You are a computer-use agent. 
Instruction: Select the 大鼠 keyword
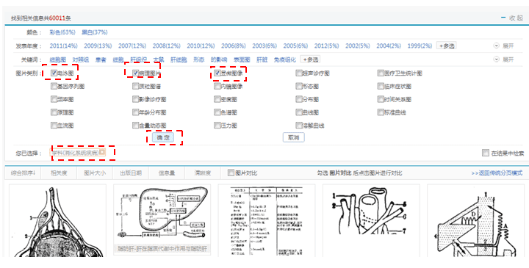(159, 59)
